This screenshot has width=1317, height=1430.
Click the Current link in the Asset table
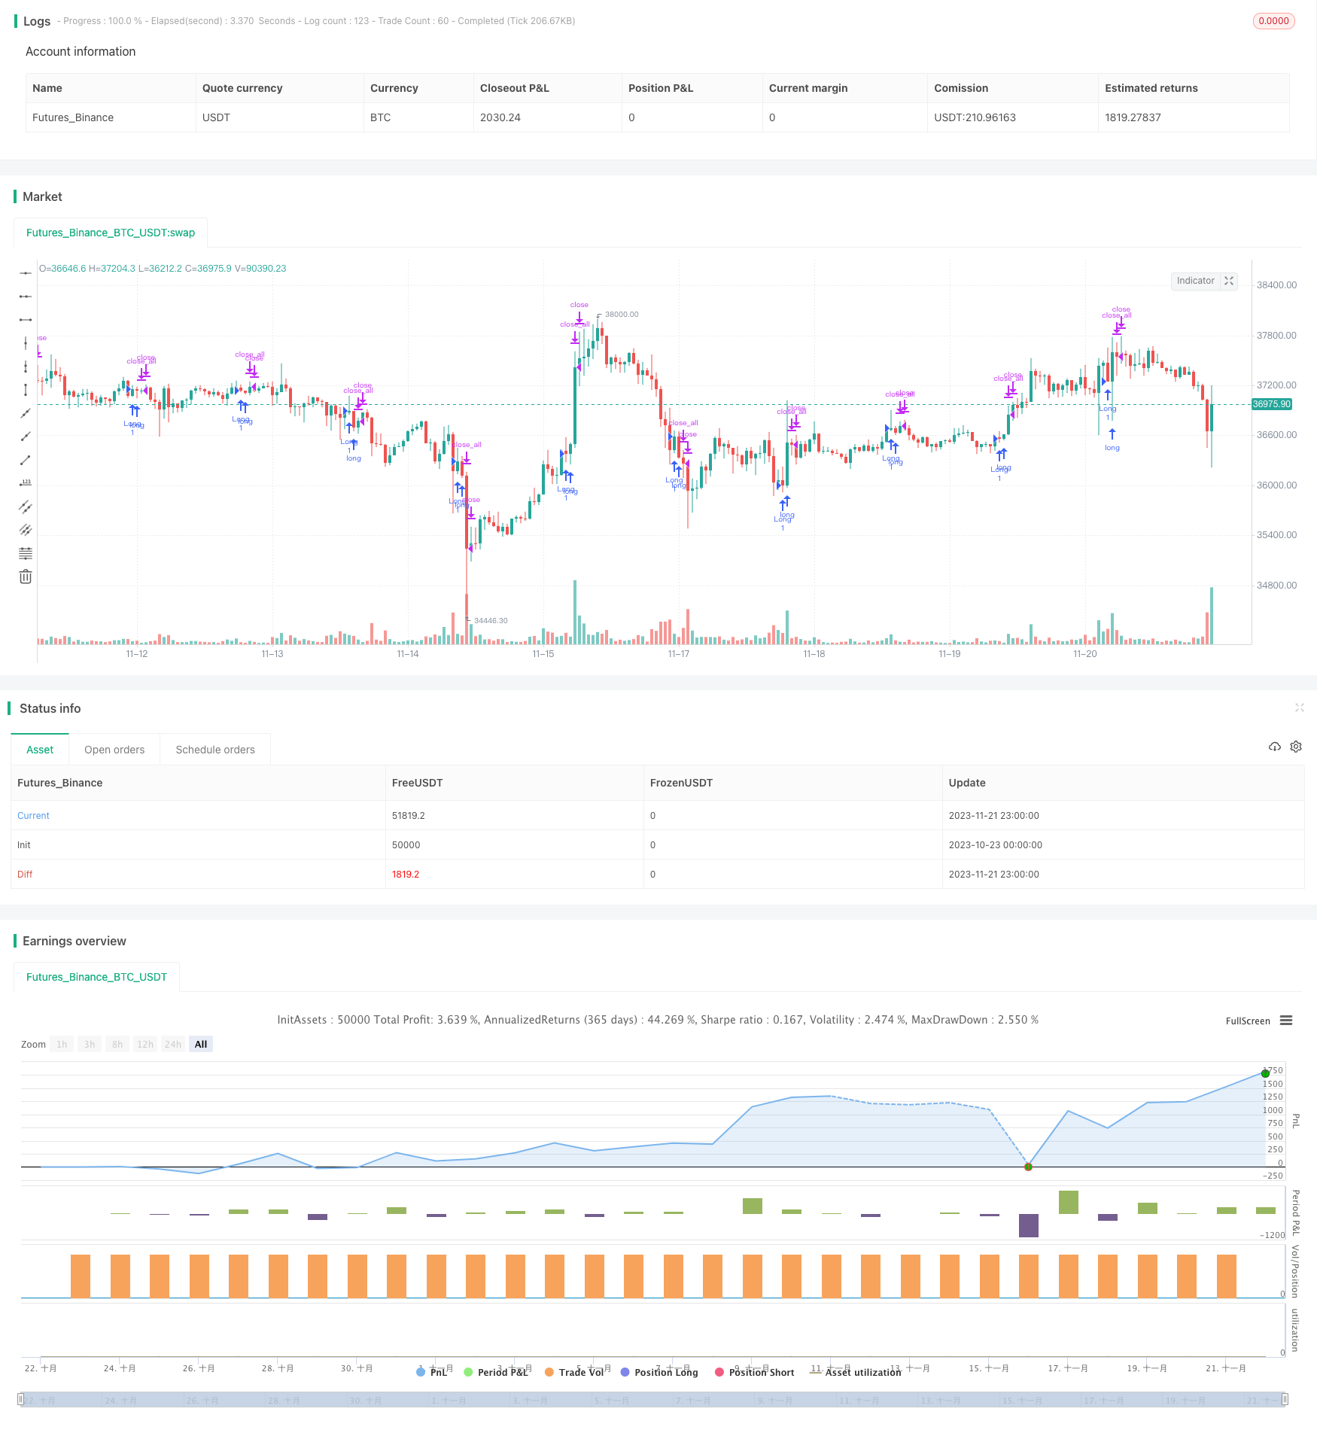[33, 815]
